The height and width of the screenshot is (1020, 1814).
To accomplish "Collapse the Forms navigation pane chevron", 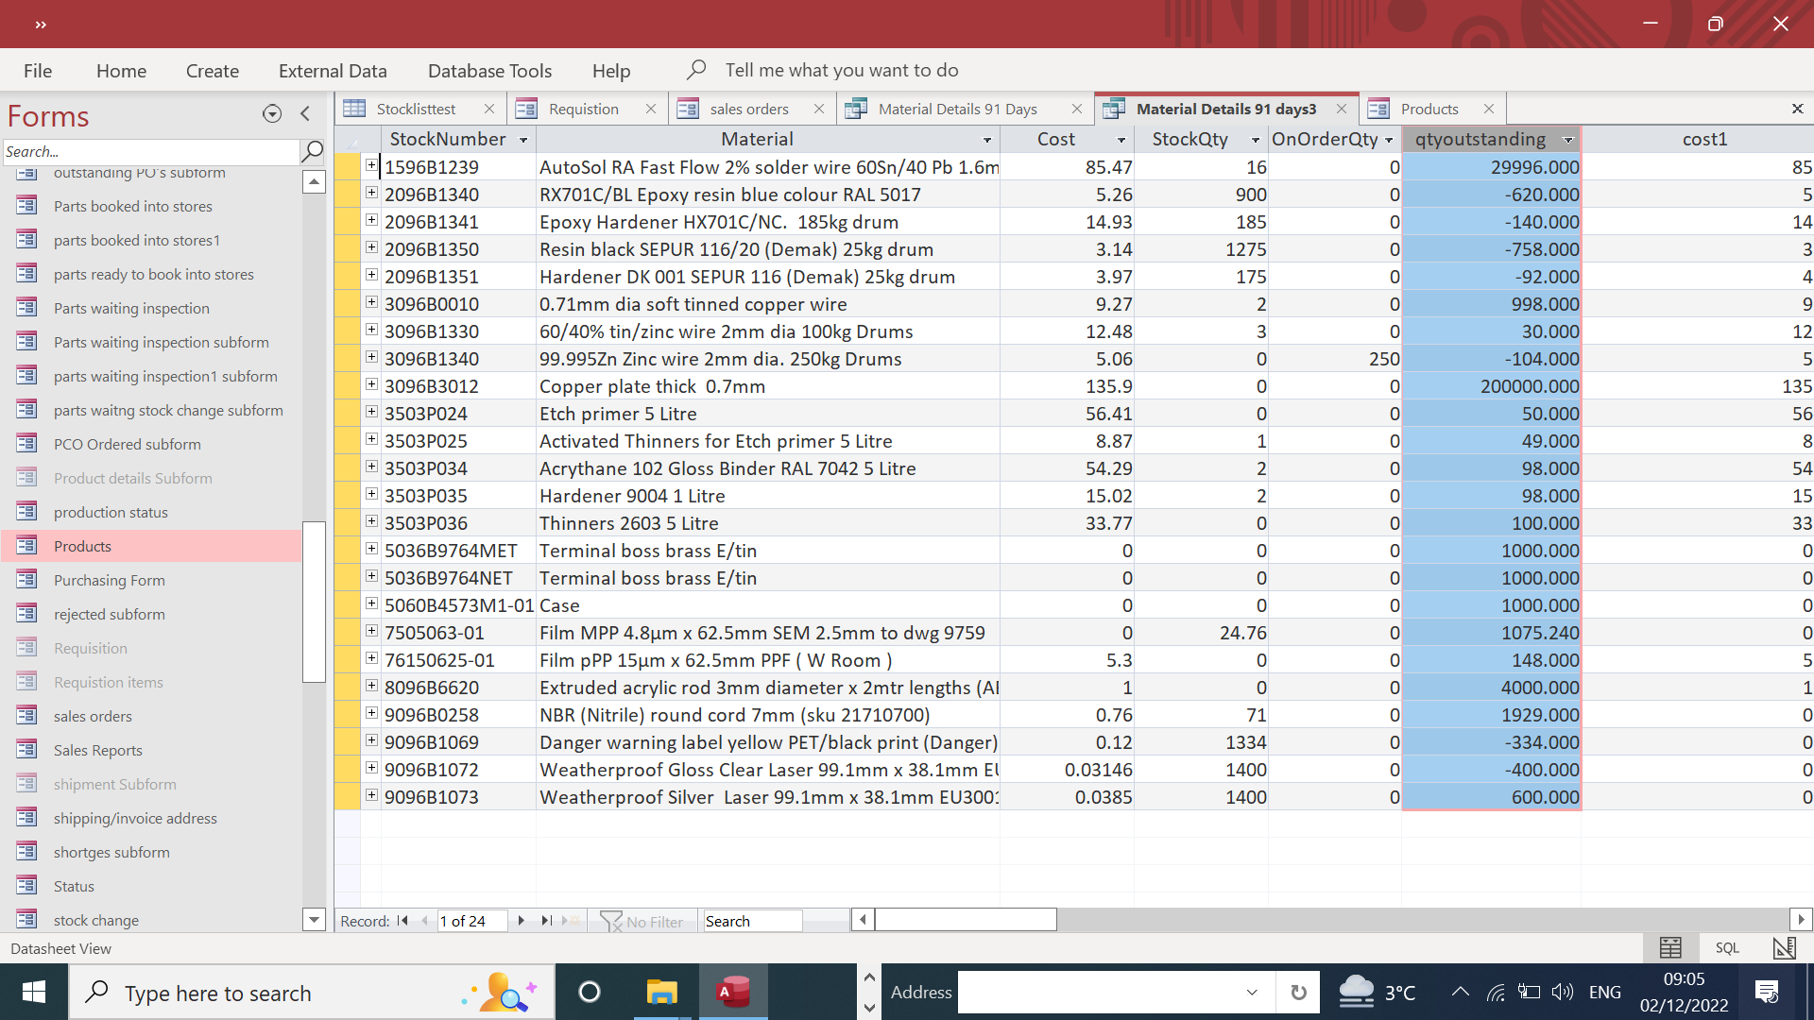I will click(305, 114).
